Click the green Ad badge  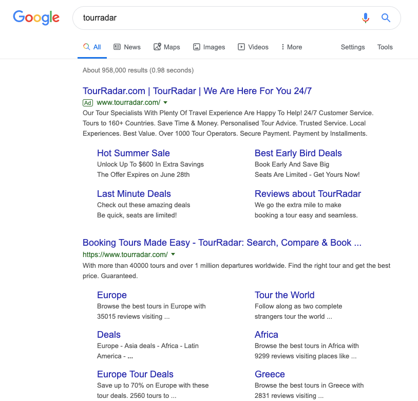coord(88,103)
